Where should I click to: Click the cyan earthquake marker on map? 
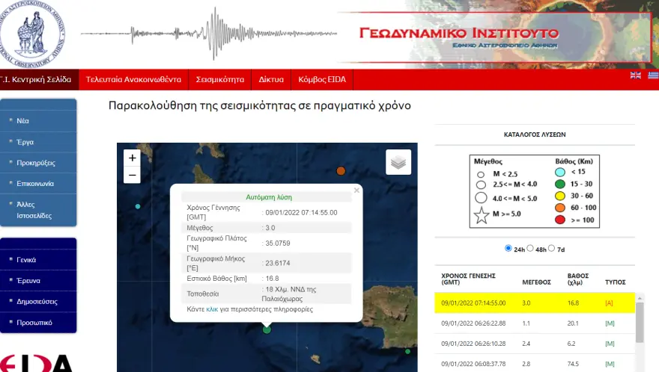pos(138,206)
